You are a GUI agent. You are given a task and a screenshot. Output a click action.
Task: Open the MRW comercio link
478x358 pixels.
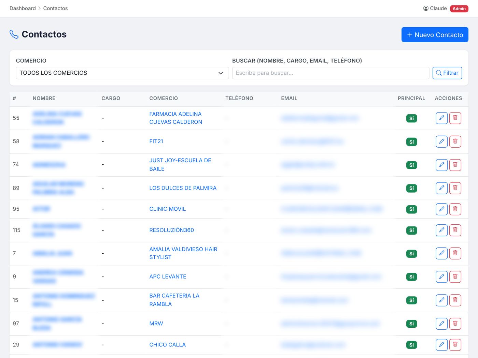[x=156, y=324]
